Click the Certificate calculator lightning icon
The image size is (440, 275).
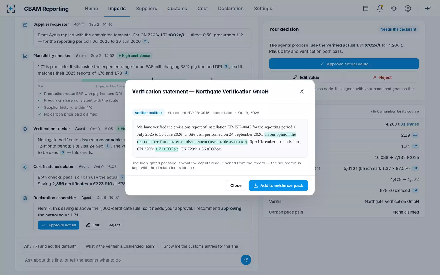[25, 167]
